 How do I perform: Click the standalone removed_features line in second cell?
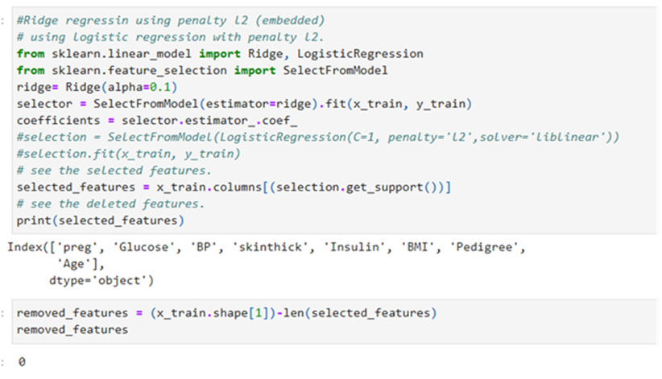(72, 330)
